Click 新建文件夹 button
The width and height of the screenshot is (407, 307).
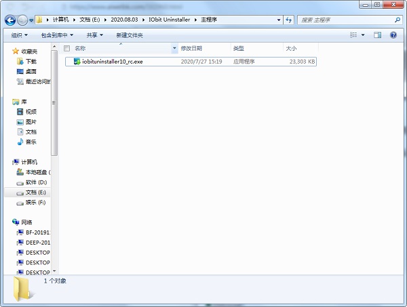pyautogui.click(x=130, y=35)
